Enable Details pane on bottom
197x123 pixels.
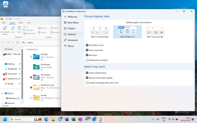pos(87,60)
